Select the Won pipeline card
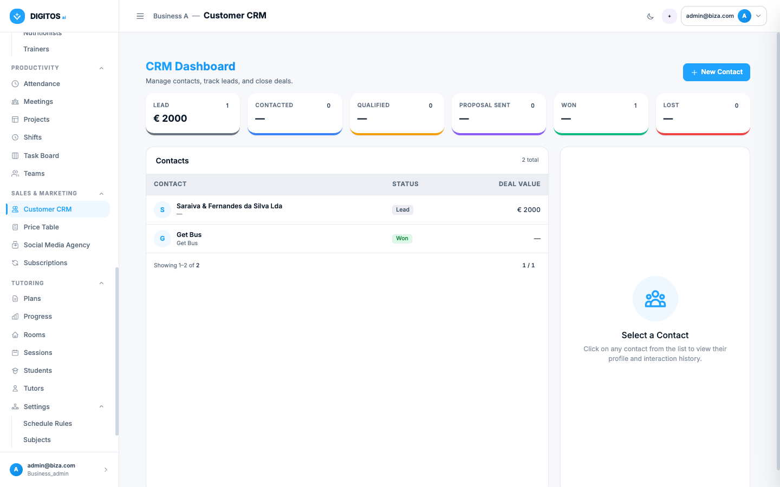The image size is (780, 487). [x=601, y=114]
